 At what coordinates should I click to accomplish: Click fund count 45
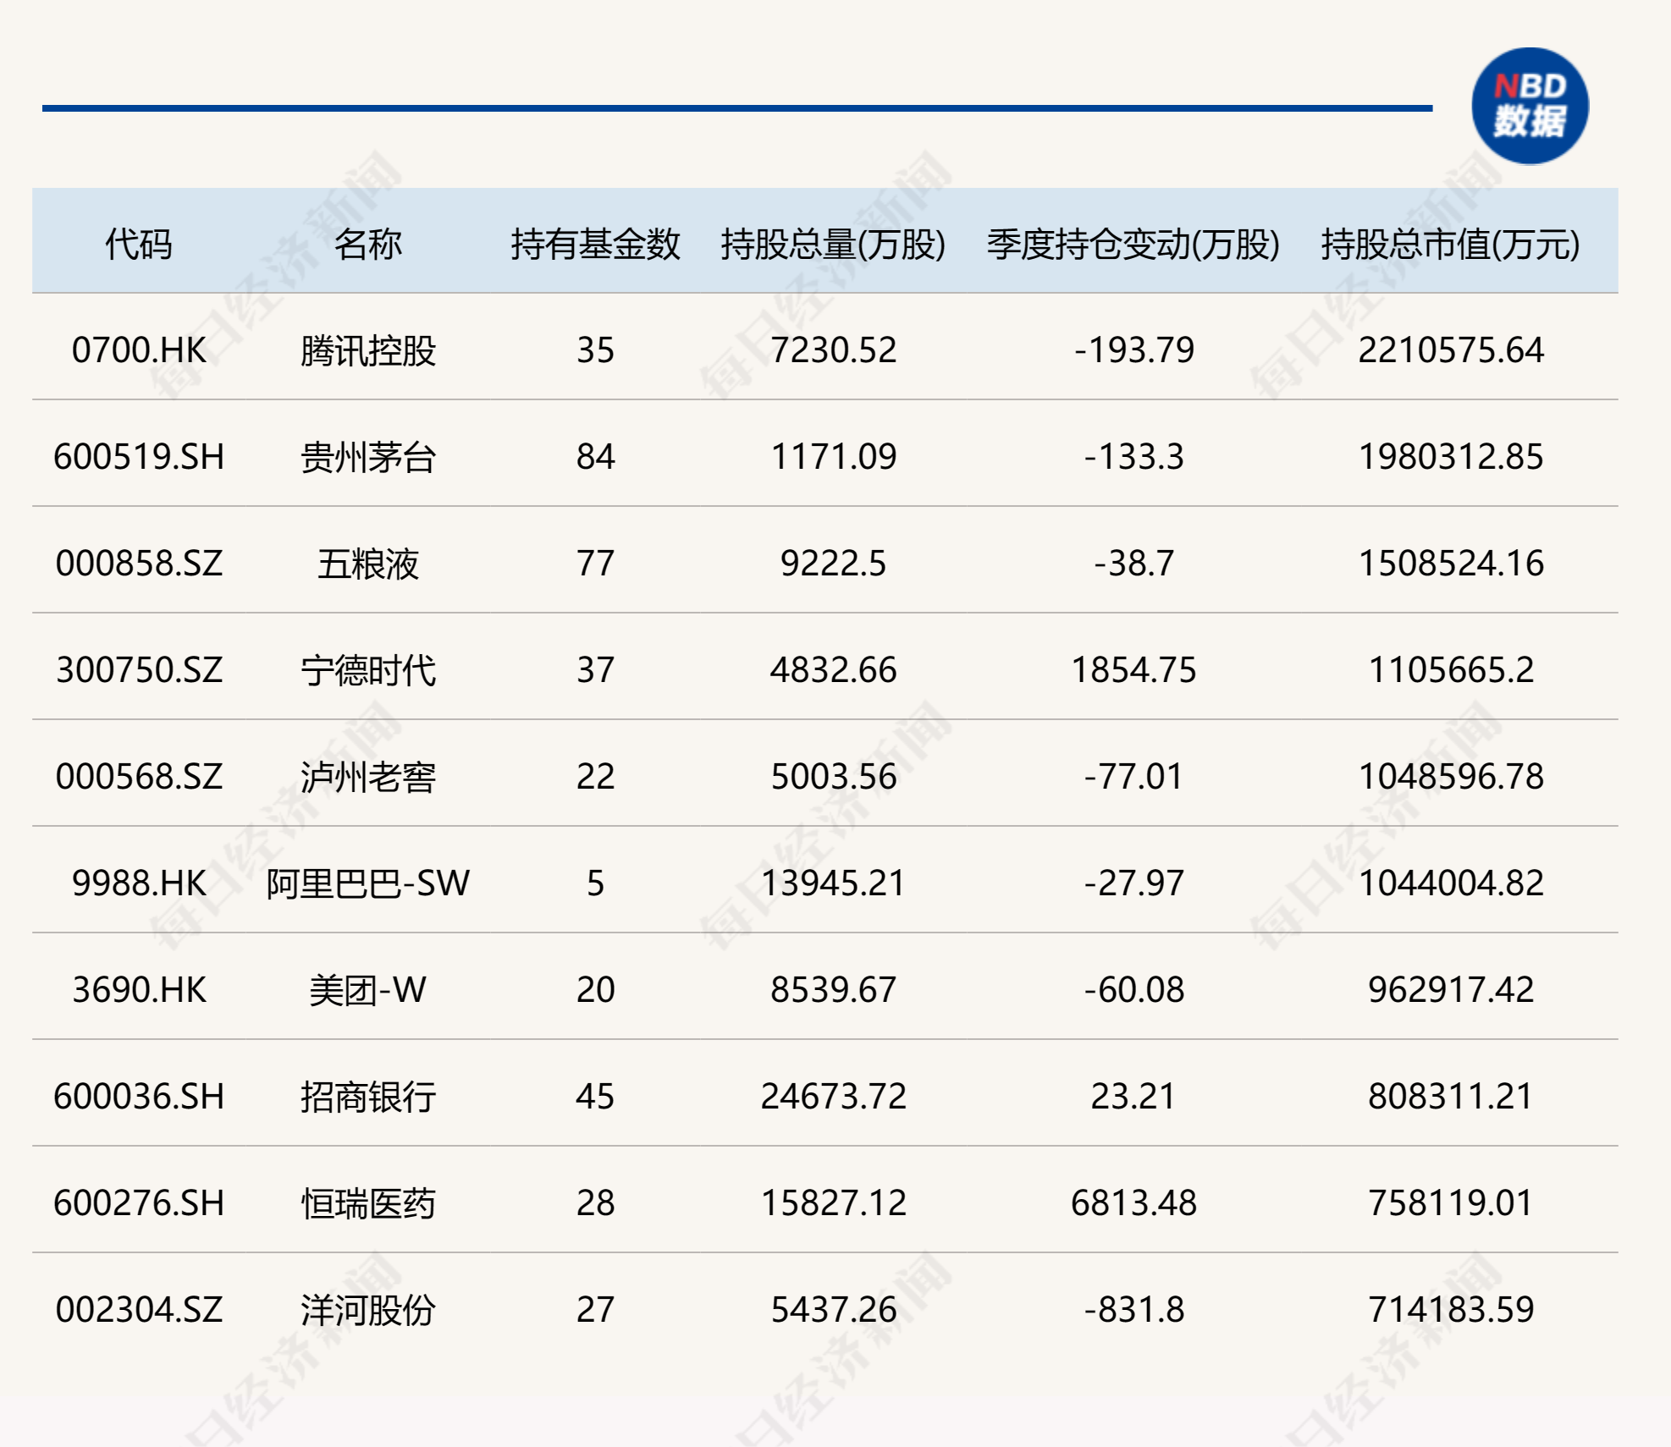(x=595, y=1097)
